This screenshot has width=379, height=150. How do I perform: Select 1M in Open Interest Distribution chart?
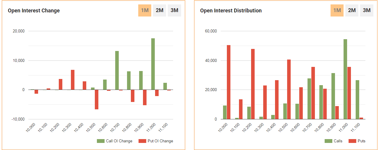point(337,10)
